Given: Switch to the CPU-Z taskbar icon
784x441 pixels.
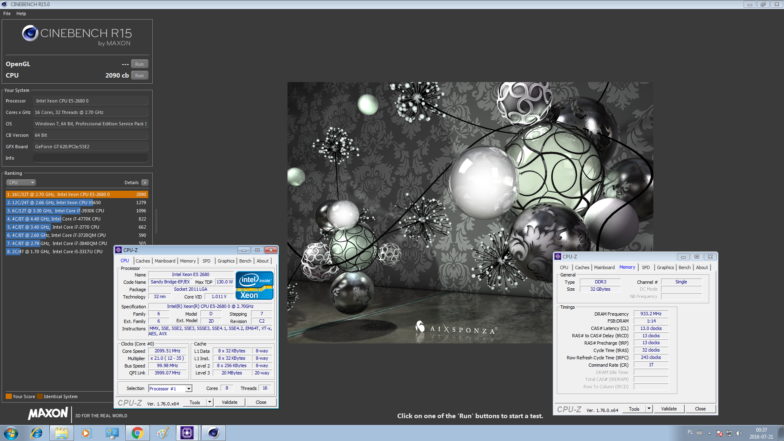Looking at the screenshot, I should click(187, 433).
